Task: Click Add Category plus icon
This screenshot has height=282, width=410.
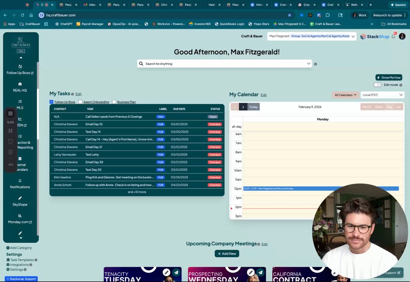Action: [x=8, y=248]
